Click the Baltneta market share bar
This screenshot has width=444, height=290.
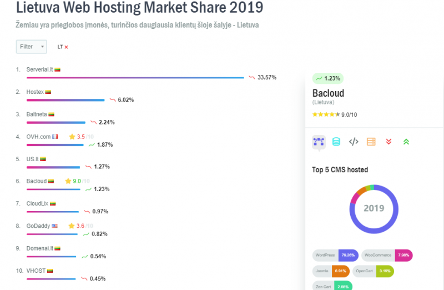56,122
